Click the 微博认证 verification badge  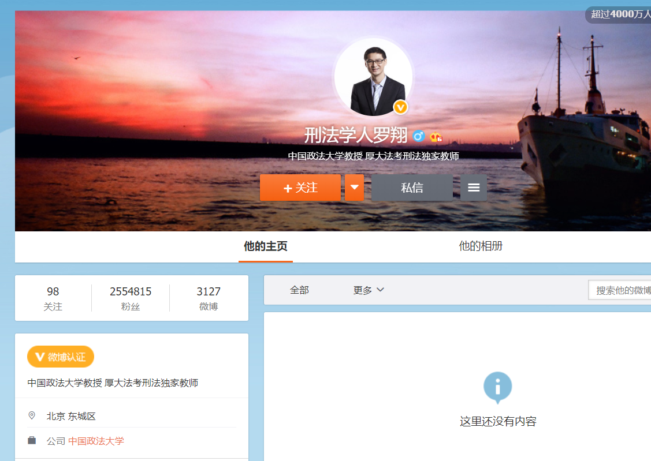[x=61, y=357]
